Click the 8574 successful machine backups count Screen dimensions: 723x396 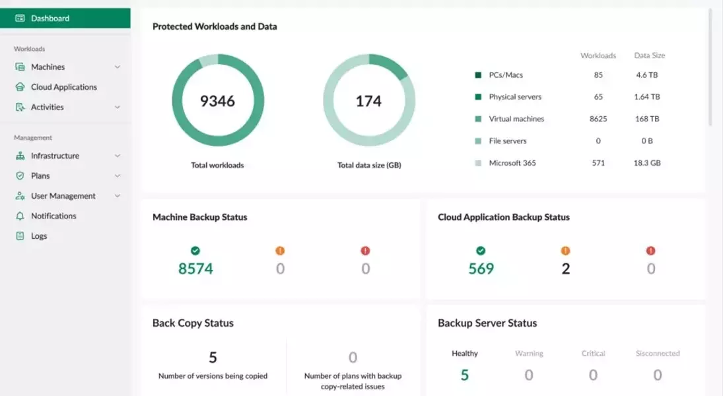195,269
